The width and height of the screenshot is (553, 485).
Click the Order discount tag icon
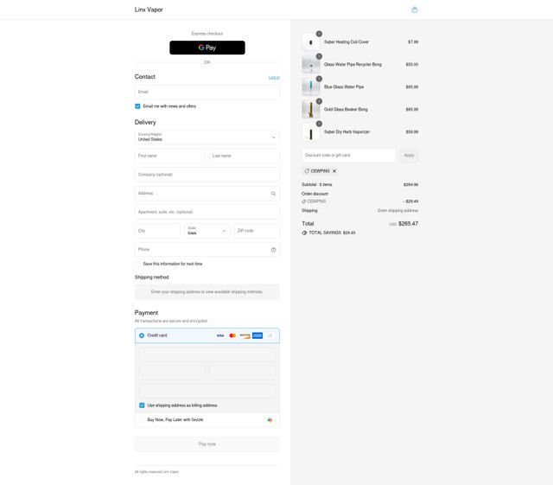(303, 201)
